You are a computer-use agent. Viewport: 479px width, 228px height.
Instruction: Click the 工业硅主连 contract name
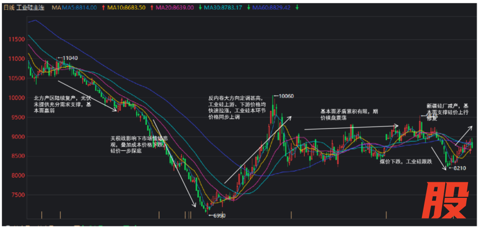[30, 8]
